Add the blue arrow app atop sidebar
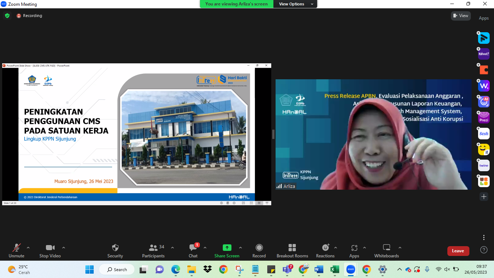Viewport: 494px width, 278px height. (x=484, y=38)
